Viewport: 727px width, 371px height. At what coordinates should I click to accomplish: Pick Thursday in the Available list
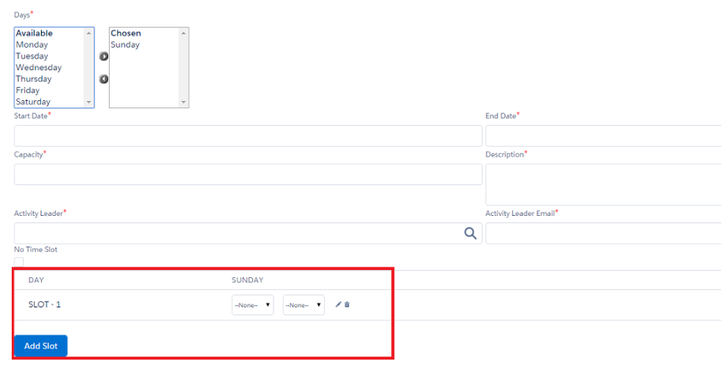click(34, 79)
